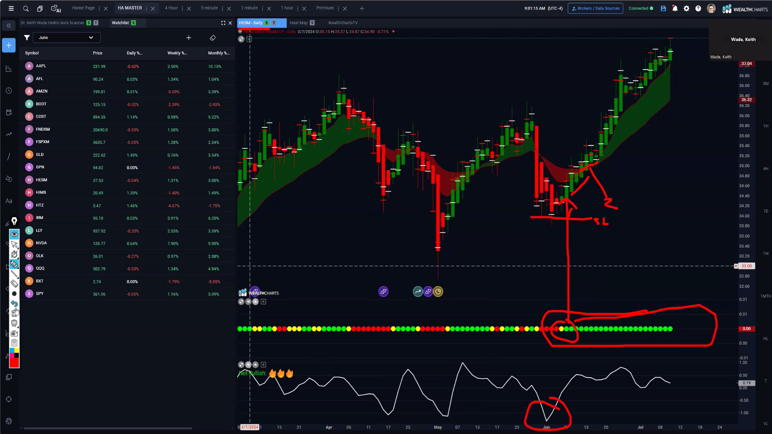The image size is (772, 434).
Task: Toggle S badge on Heikin Ashi Scanner tab
Action: pyautogui.click(x=88, y=23)
